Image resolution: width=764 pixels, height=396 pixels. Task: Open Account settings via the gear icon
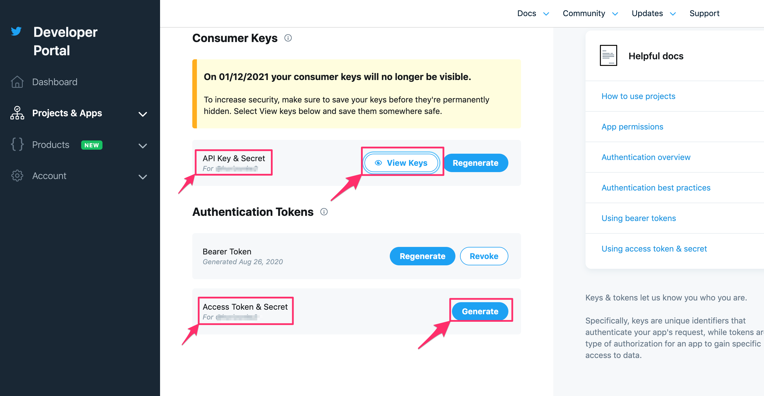[x=17, y=176]
